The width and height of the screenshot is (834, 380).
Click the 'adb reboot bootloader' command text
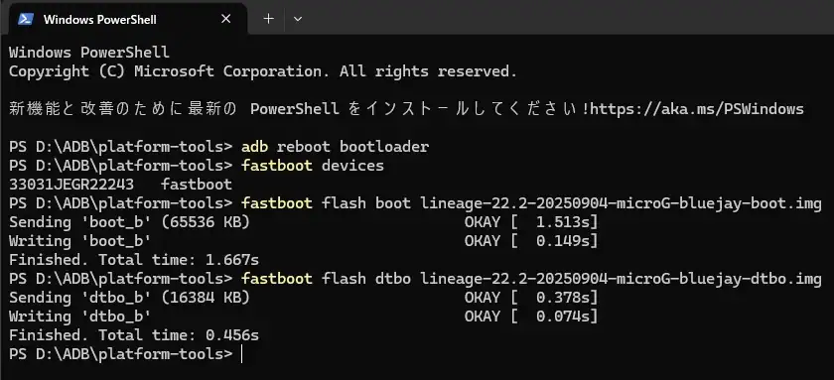pos(336,147)
